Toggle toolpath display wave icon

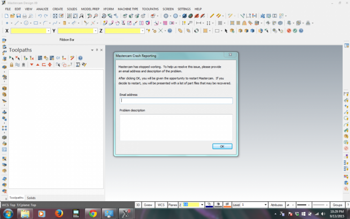click(x=17, y=65)
